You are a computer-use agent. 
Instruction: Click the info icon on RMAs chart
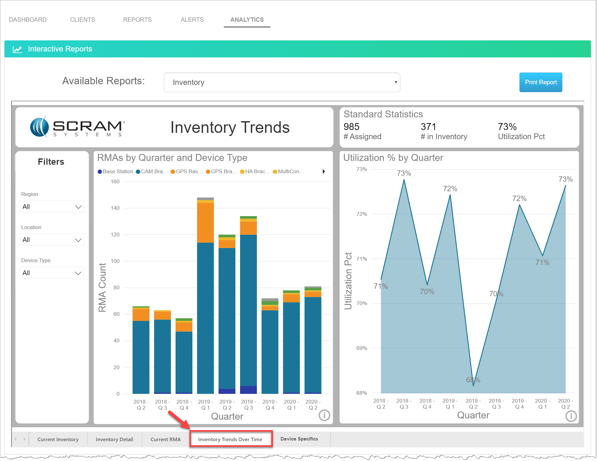click(324, 415)
